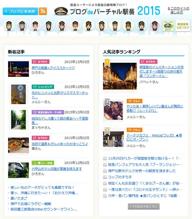192x219 pixels.
Task: Open 神戸北野ホテルで世界一の朝食 link
Action: click(x=142, y=171)
